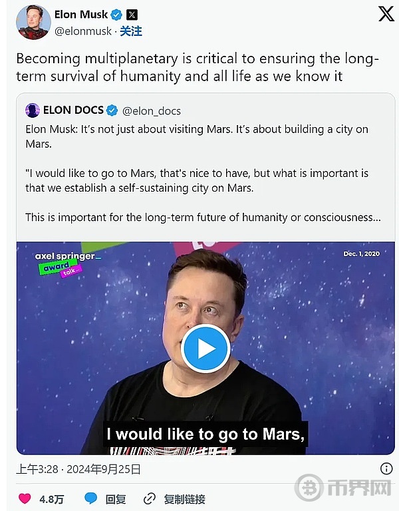Click the reply speech bubble icon

point(90,498)
